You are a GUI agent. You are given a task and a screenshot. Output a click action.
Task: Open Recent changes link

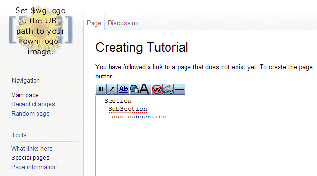(33, 104)
